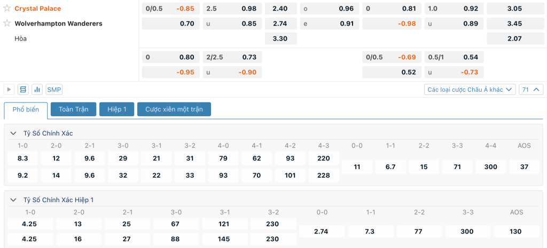Pick the 0/0.5 handicap odds -0.69

[392, 57]
